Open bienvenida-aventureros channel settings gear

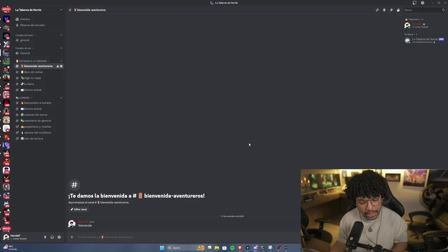[61, 66]
